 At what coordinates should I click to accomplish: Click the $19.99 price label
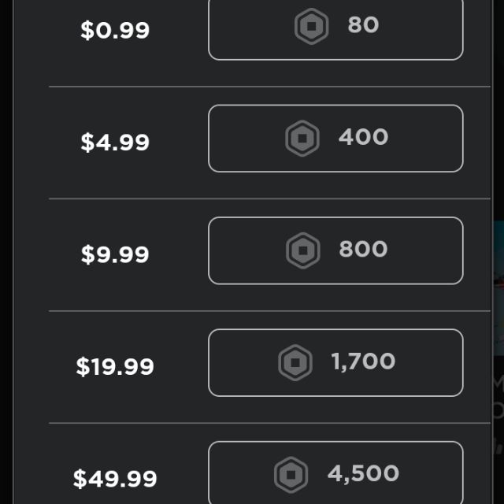coord(115,367)
